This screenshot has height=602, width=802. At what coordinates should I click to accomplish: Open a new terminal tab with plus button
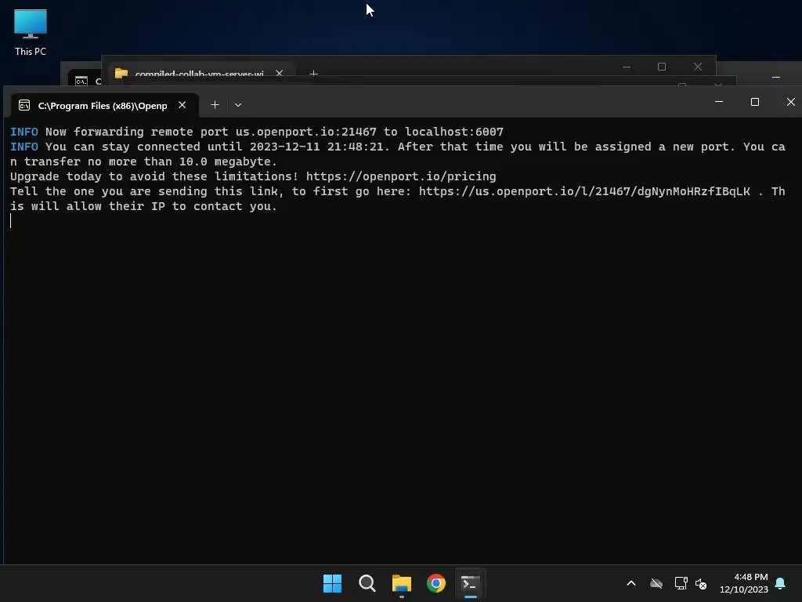215,105
